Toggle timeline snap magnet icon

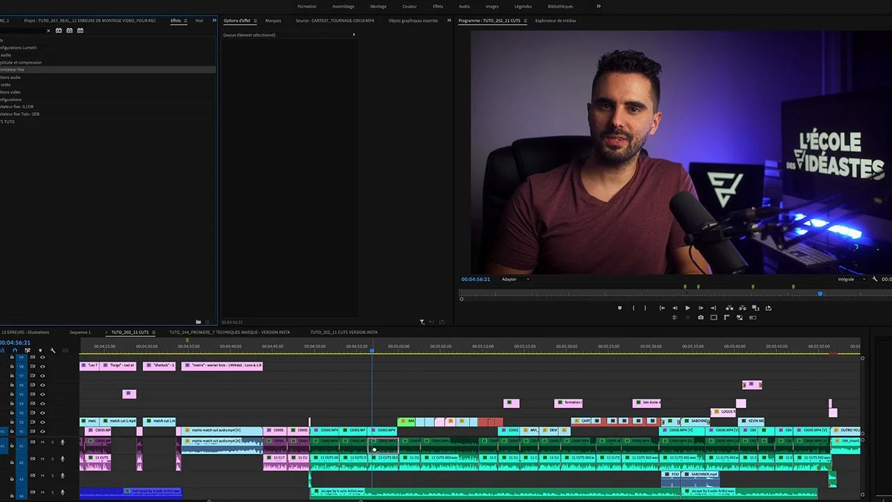point(15,350)
